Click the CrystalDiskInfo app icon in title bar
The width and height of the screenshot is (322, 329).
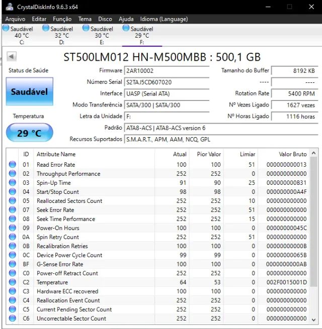point(10,7)
